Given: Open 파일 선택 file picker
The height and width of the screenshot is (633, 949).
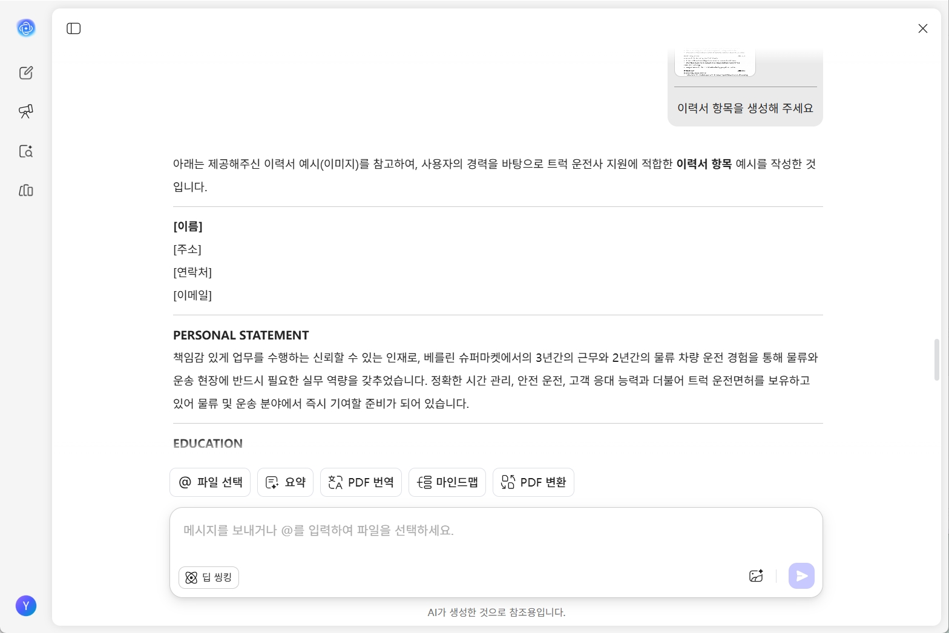Looking at the screenshot, I should coord(209,482).
